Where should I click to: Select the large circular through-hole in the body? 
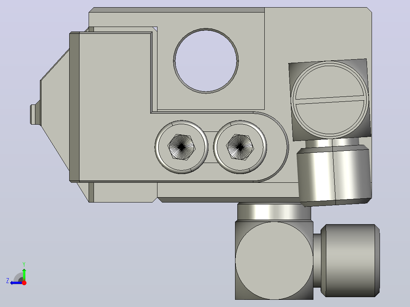click(x=206, y=61)
